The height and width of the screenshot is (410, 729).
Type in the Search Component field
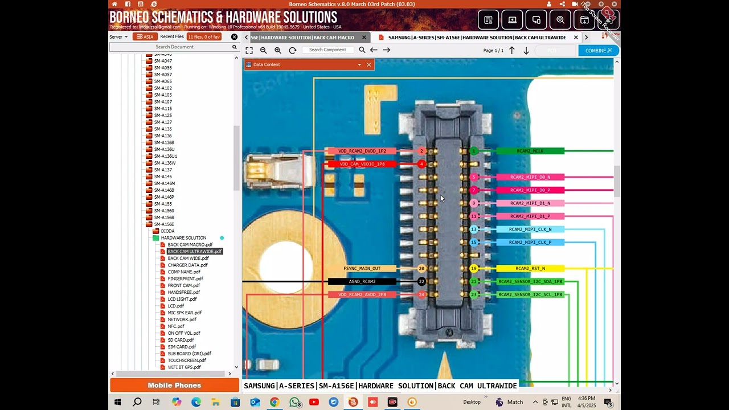[327, 50]
